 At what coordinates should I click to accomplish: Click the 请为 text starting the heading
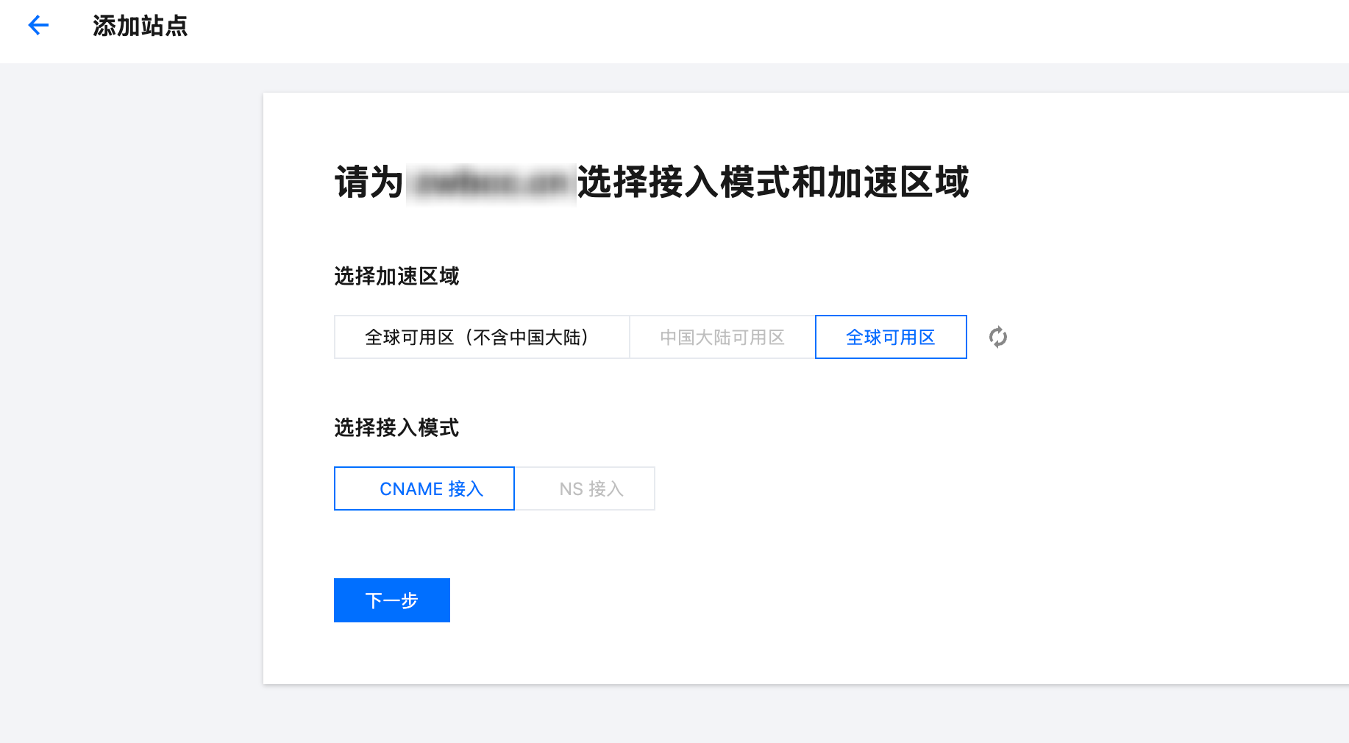(369, 182)
